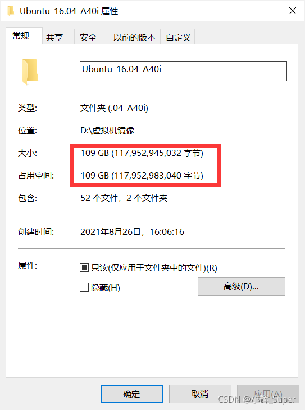Click the folder name field Ubuntu_16.04_A40i

(x=183, y=71)
